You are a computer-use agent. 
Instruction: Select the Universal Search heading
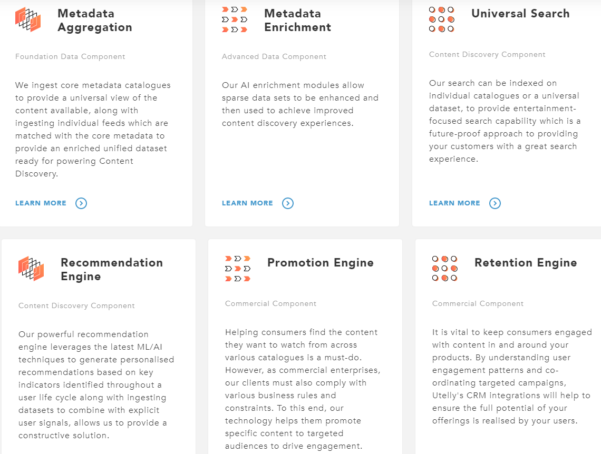point(520,14)
